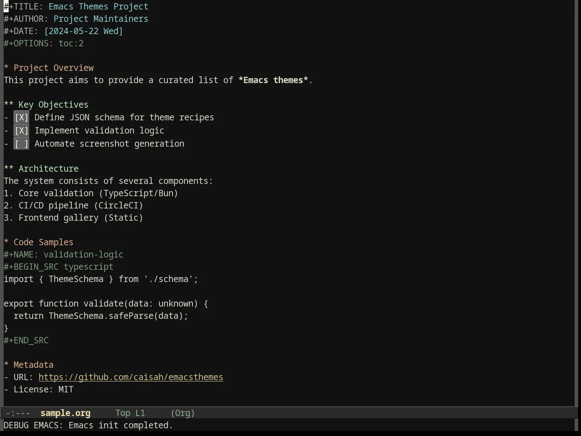Image resolution: width=581 pixels, height=436 pixels.
Task: Click the '#+NAME: validation-logic' line
Action: click(x=64, y=255)
